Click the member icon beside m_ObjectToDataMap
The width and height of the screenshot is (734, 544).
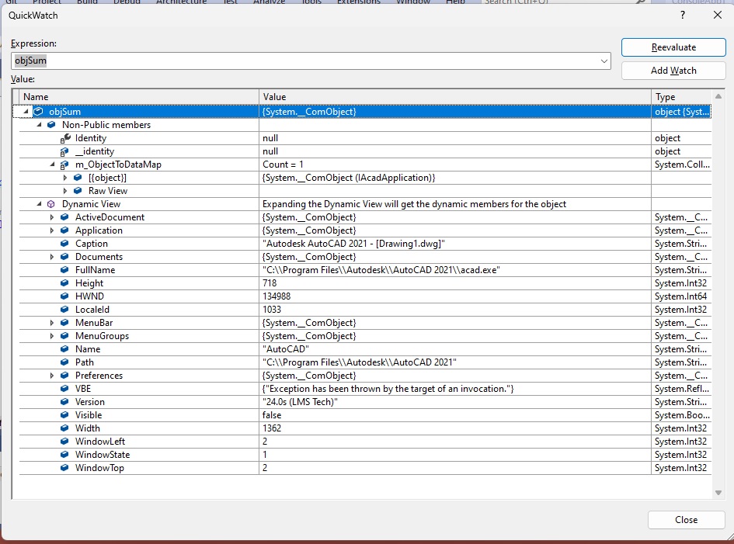tap(64, 164)
